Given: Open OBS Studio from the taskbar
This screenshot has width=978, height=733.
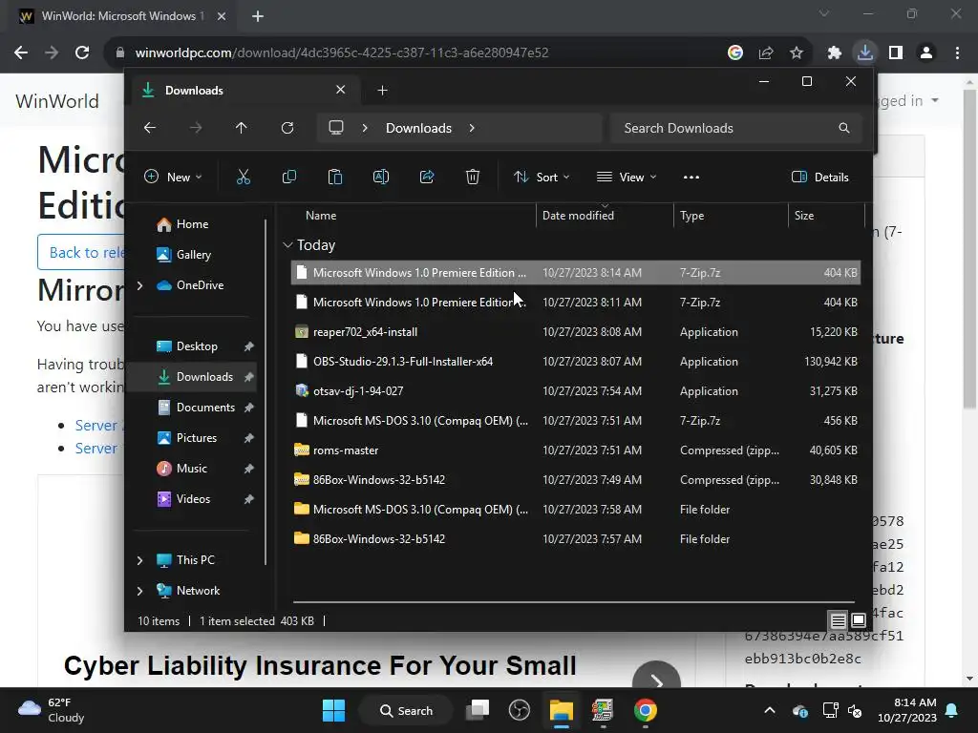Looking at the screenshot, I should [x=519, y=710].
